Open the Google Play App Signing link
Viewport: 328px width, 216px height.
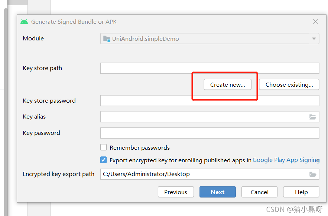(286, 160)
